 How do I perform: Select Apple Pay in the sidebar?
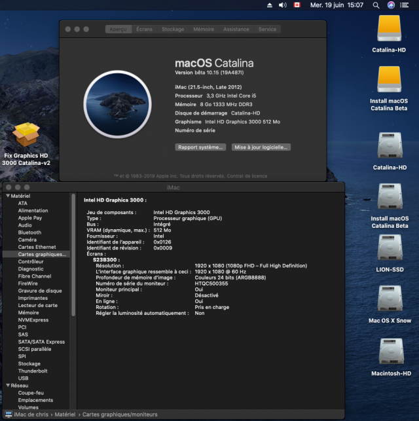click(x=30, y=218)
